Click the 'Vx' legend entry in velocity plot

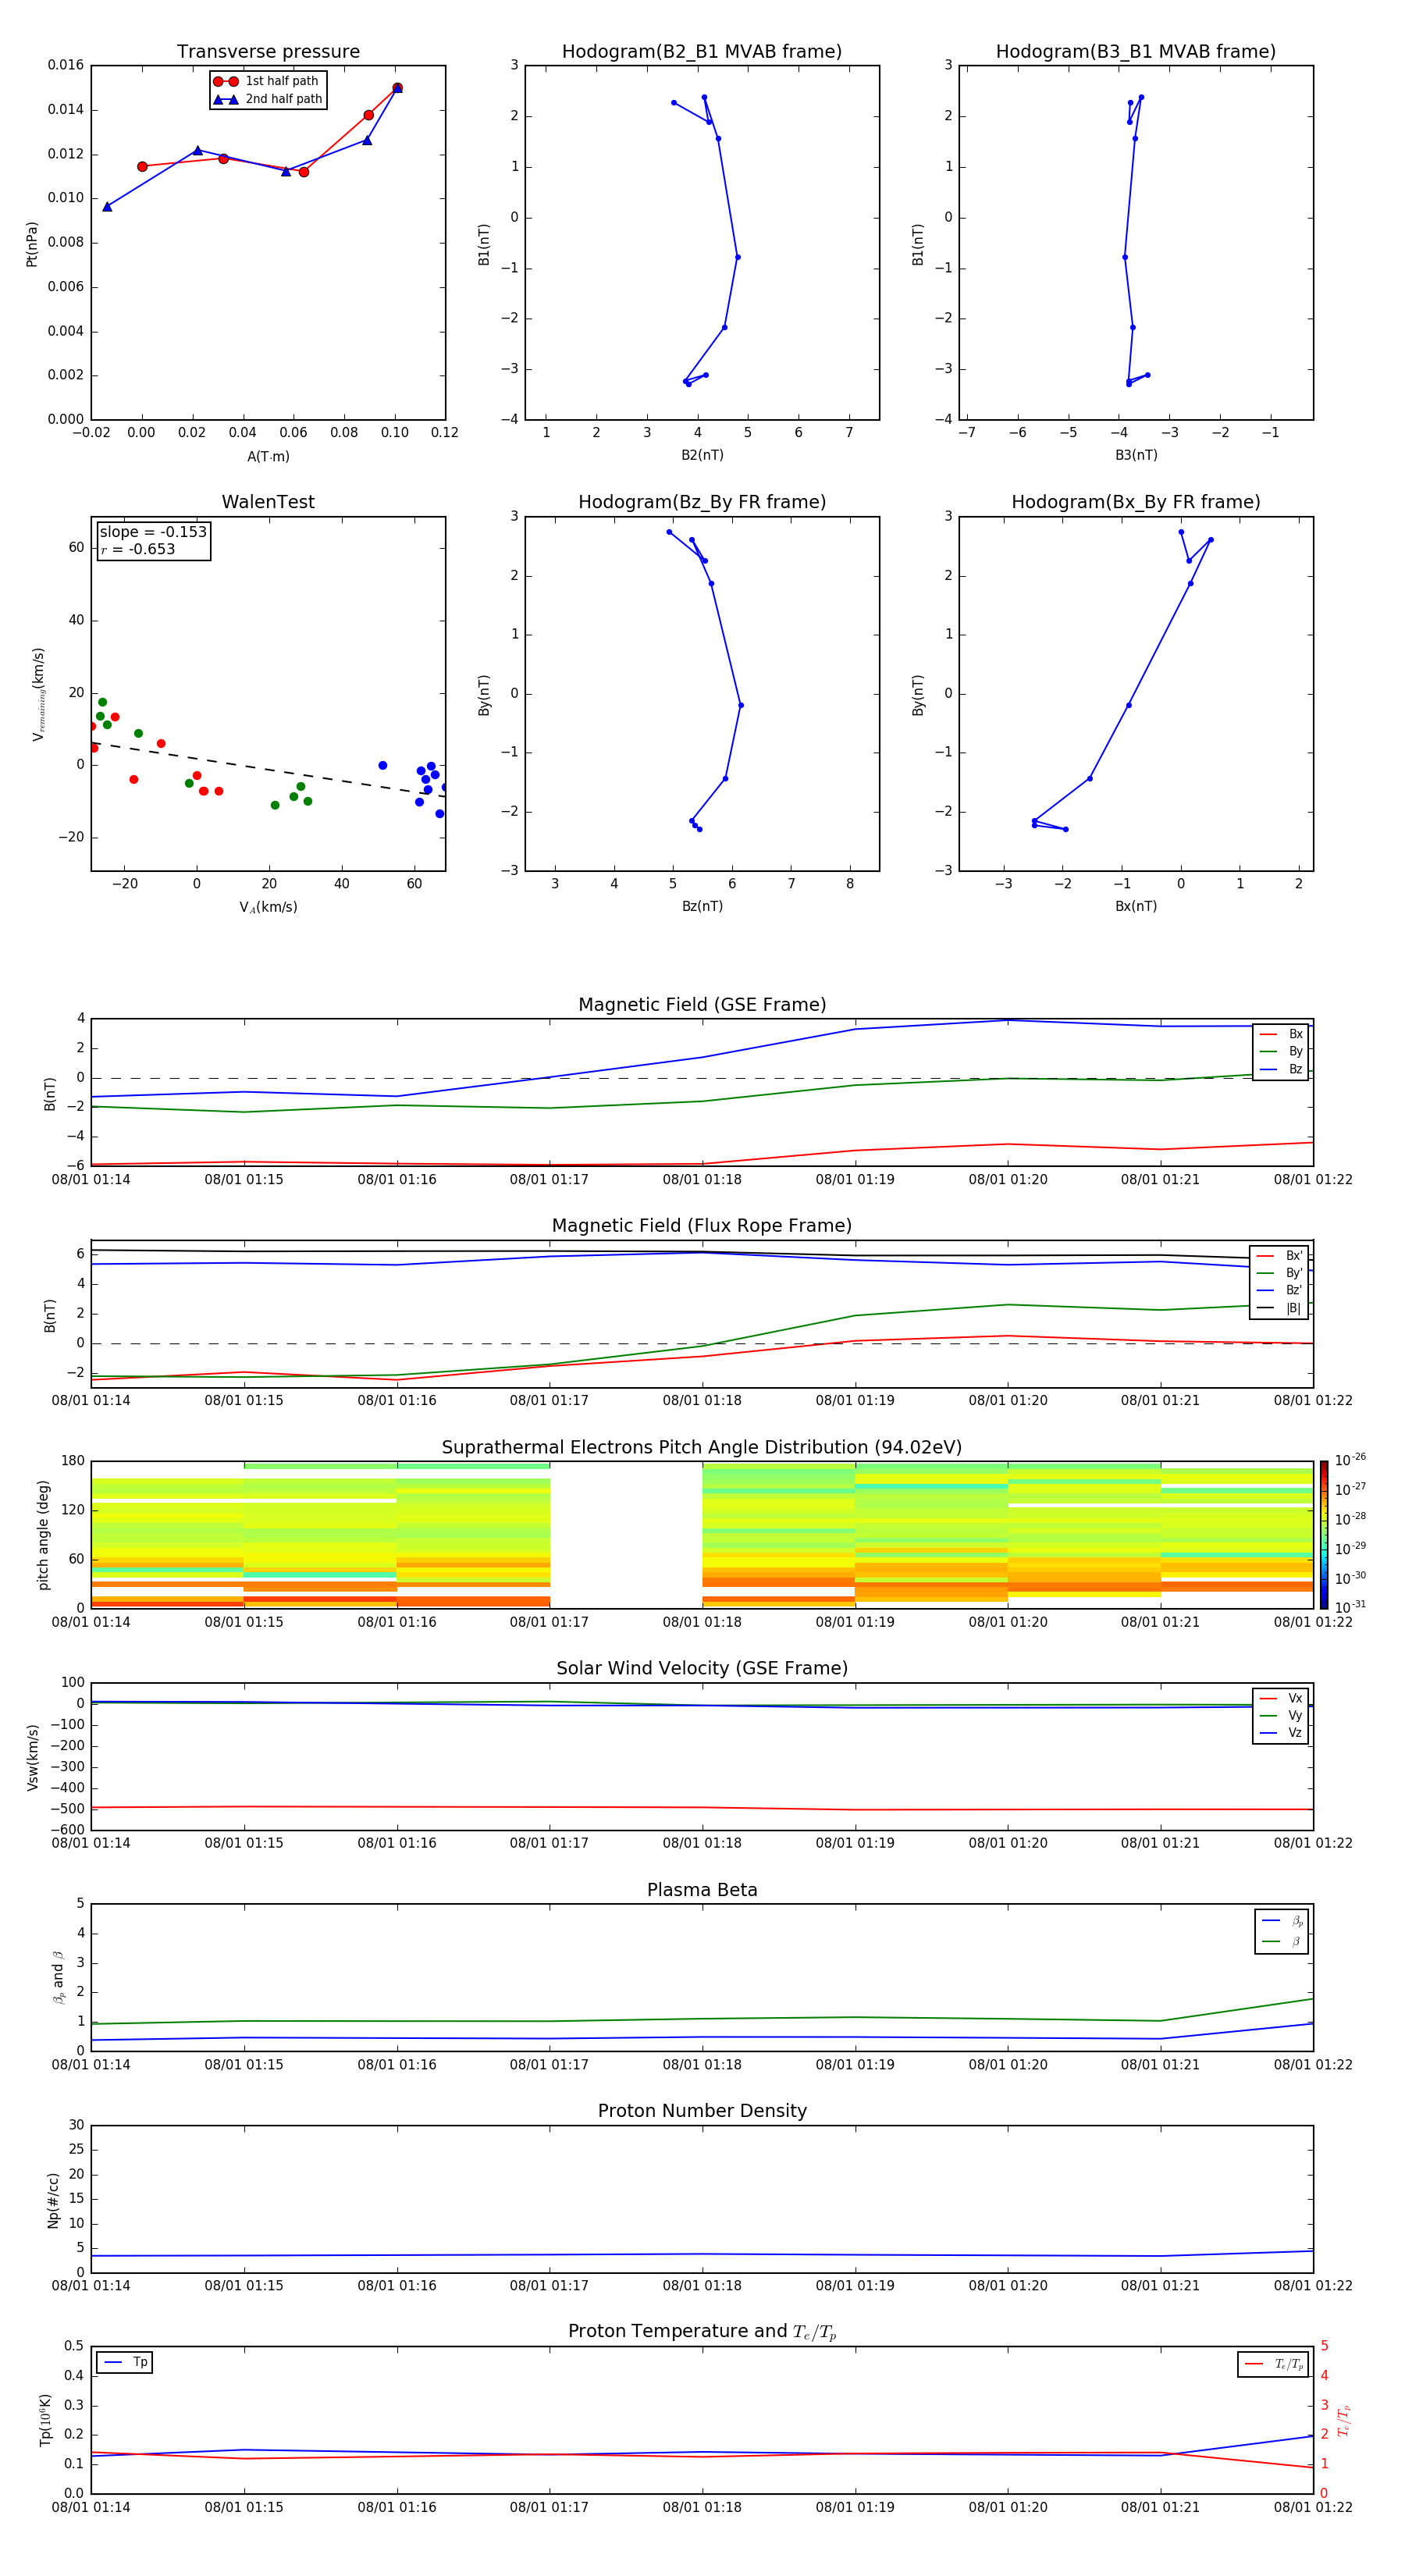click(1281, 1698)
